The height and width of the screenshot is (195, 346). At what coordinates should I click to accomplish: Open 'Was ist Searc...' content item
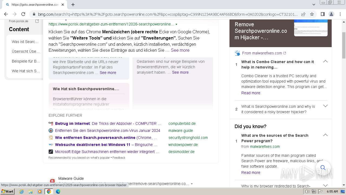click(26, 42)
